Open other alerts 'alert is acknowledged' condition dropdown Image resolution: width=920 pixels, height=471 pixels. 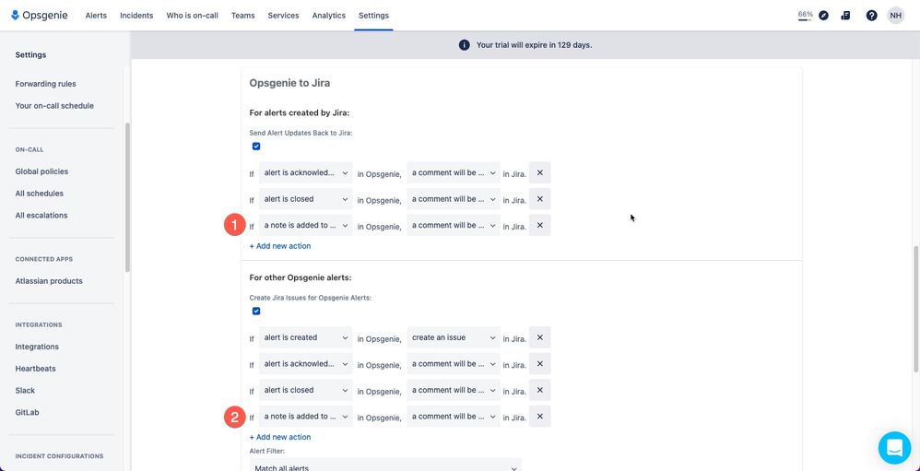coord(306,364)
